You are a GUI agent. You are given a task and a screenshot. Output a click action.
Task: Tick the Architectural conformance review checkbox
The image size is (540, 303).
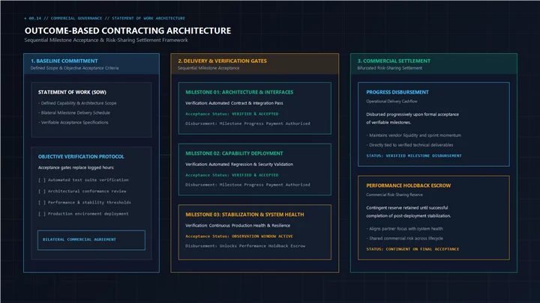coord(42,192)
